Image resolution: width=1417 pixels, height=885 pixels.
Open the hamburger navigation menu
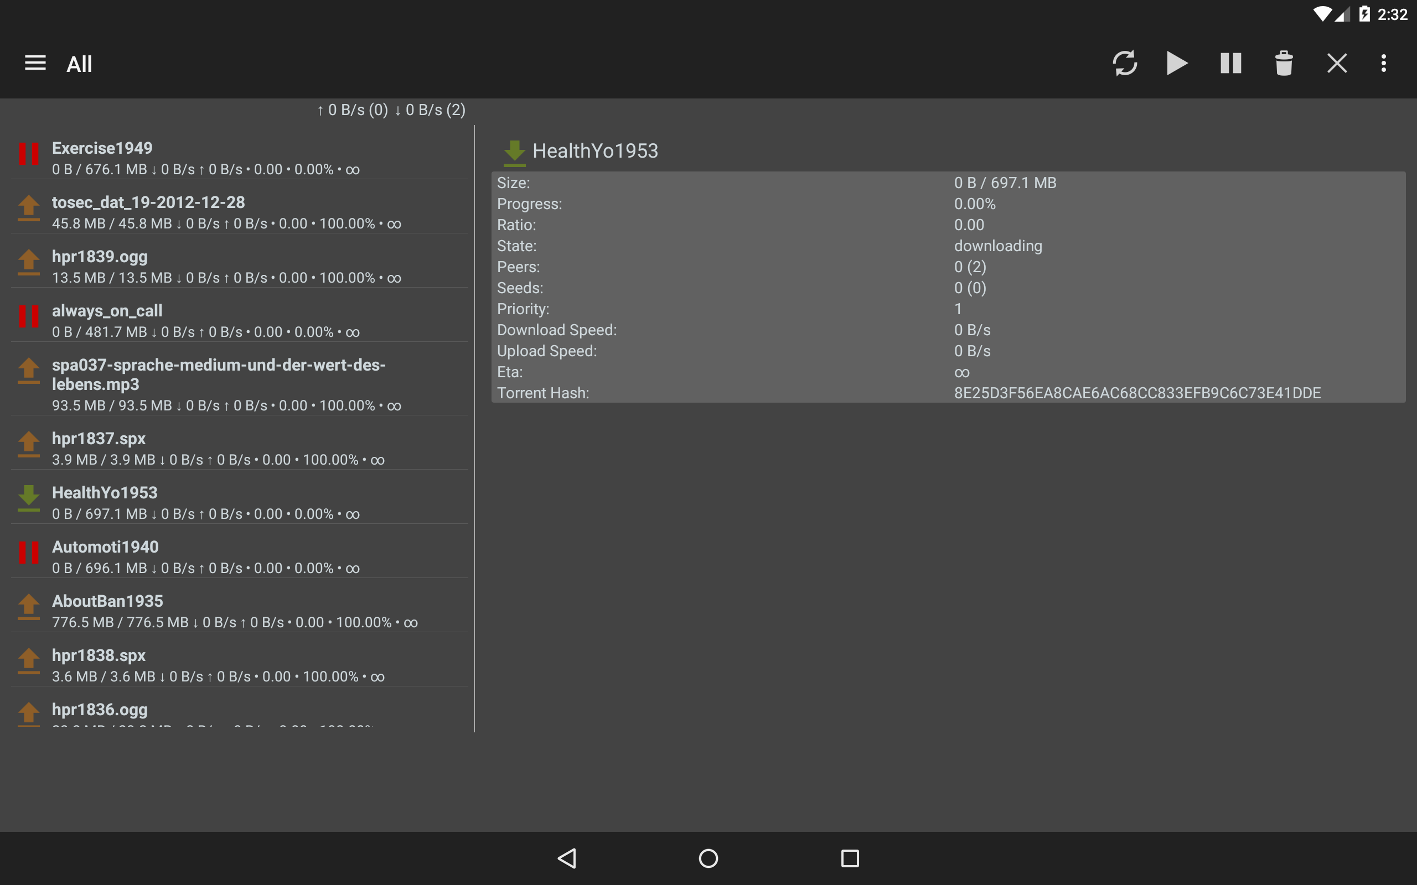[35, 63]
